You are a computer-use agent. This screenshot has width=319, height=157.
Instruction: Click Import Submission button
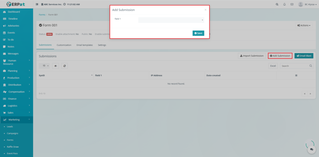[x=252, y=56]
